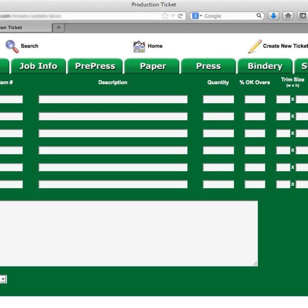This screenshot has height=308, width=308.
Task: Click the browser home toolbar button
Action: tap(288, 16)
